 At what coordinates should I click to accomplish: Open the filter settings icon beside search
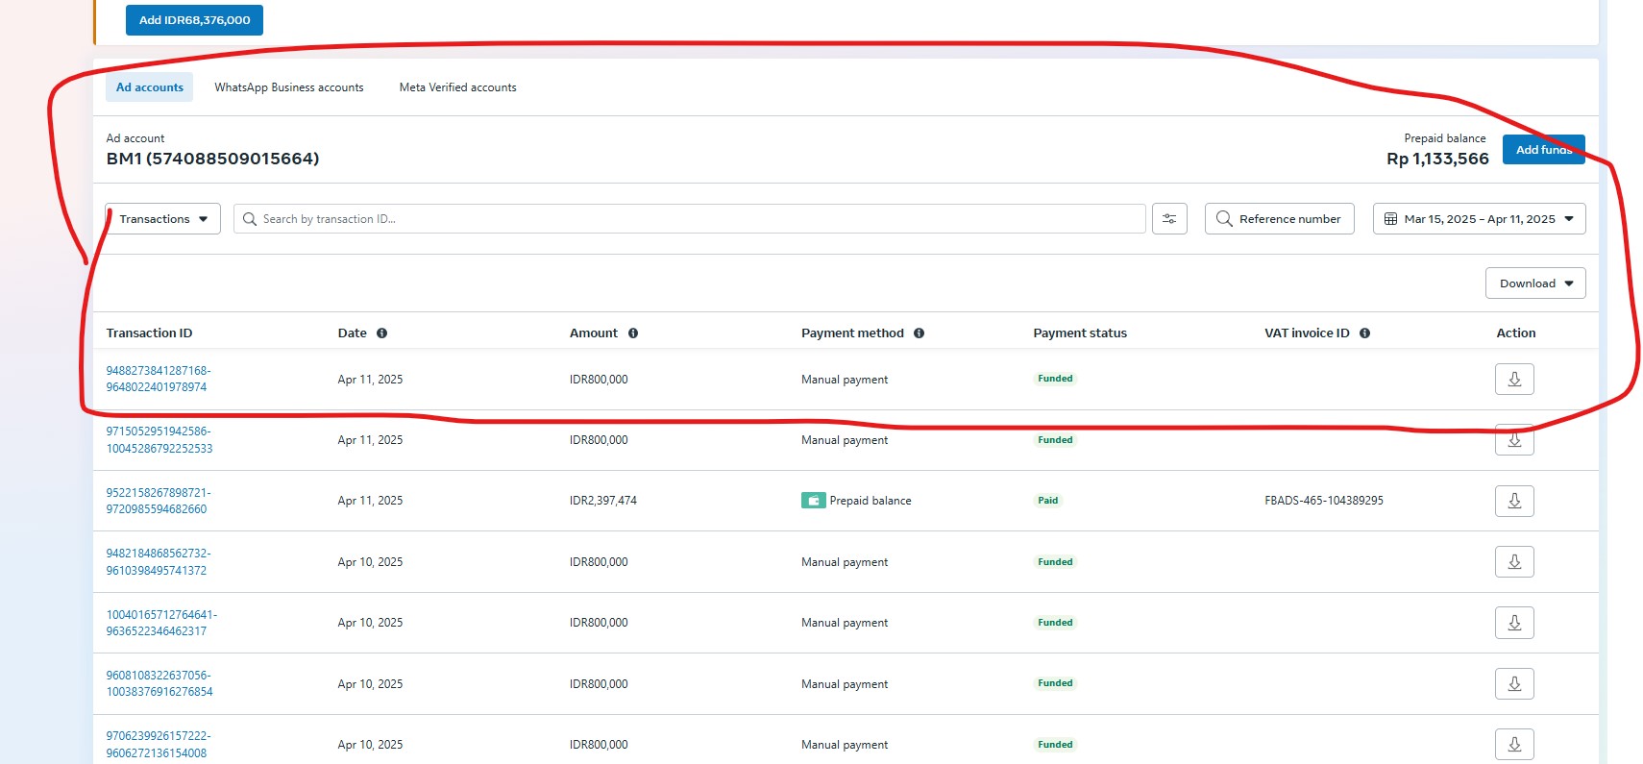(x=1169, y=219)
